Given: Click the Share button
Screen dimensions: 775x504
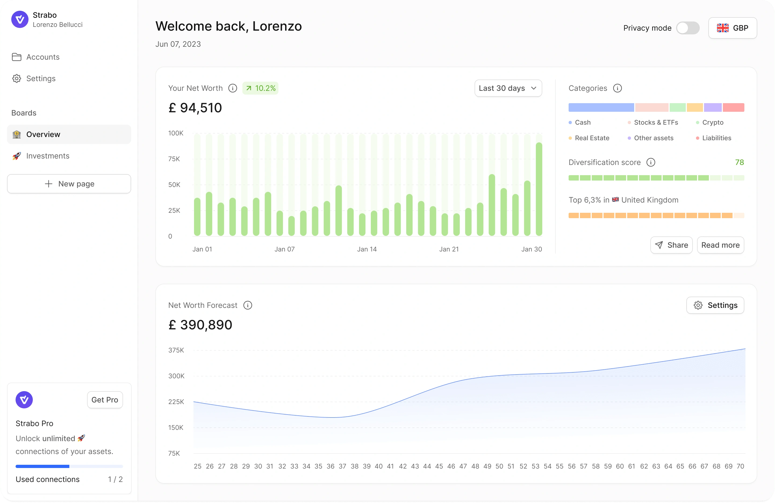Looking at the screenshot, I should click(672, 245).
